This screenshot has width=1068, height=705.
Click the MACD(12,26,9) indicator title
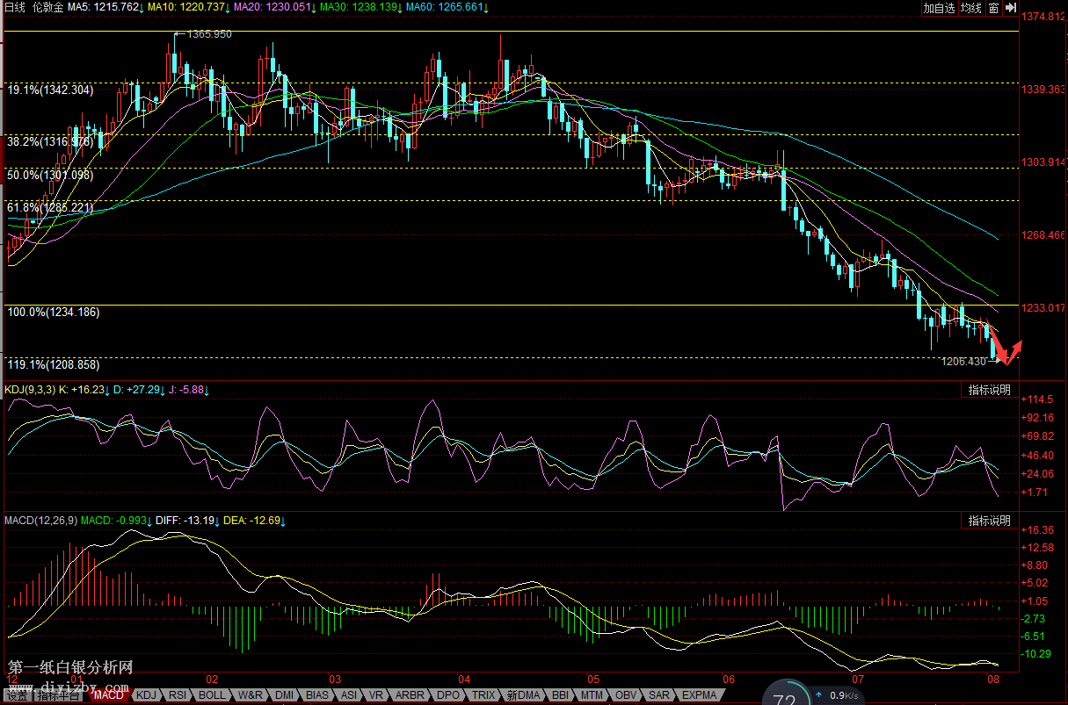pyautogui.click(x=40, y=521)
